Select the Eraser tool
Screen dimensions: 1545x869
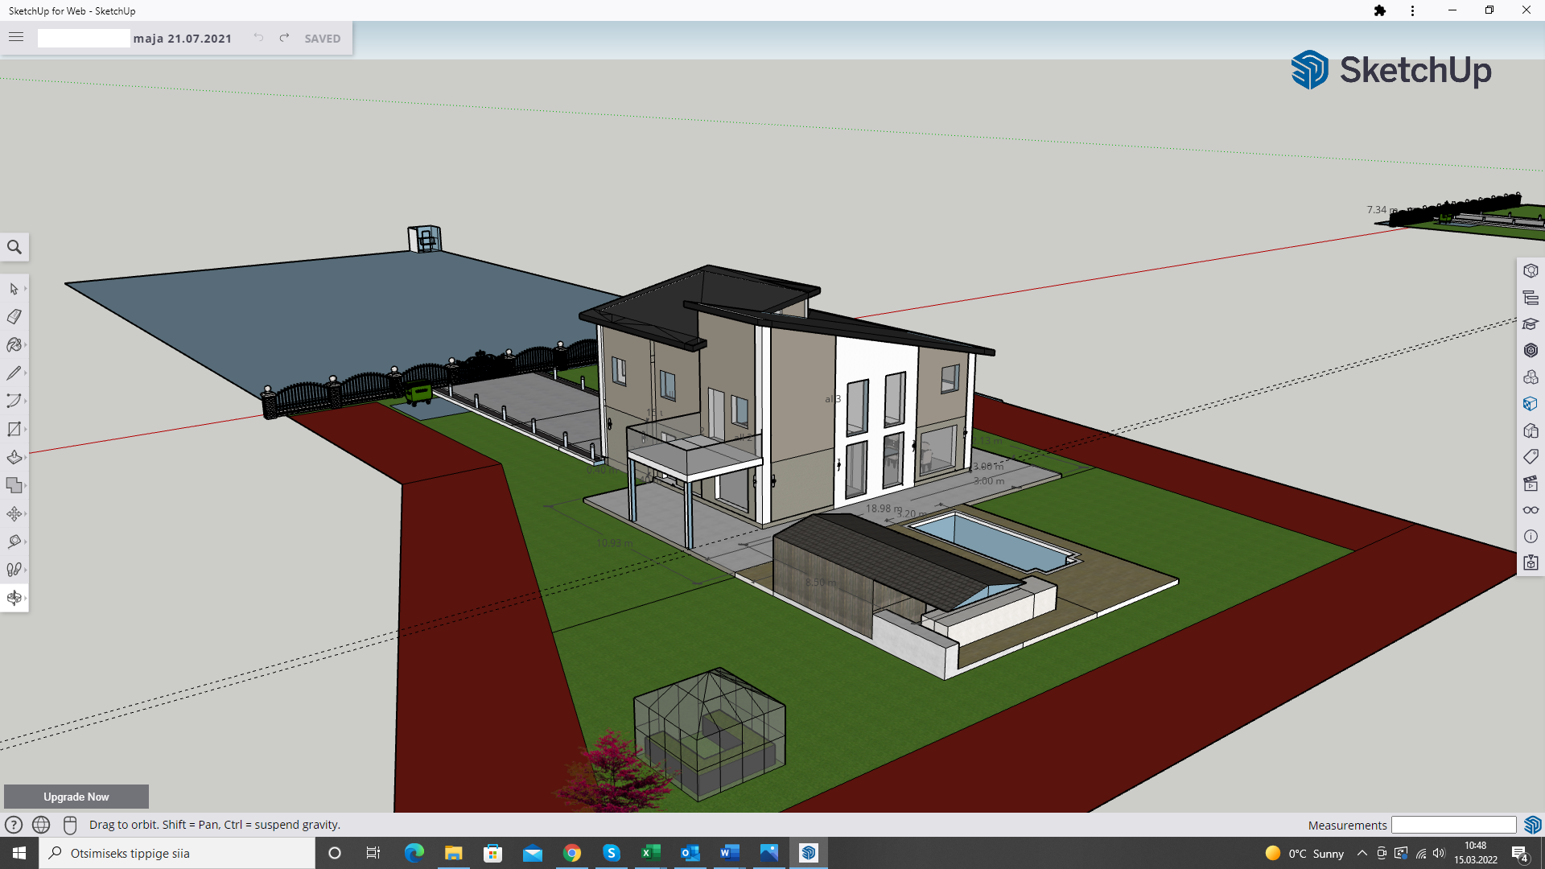click(x=14, y=317)
